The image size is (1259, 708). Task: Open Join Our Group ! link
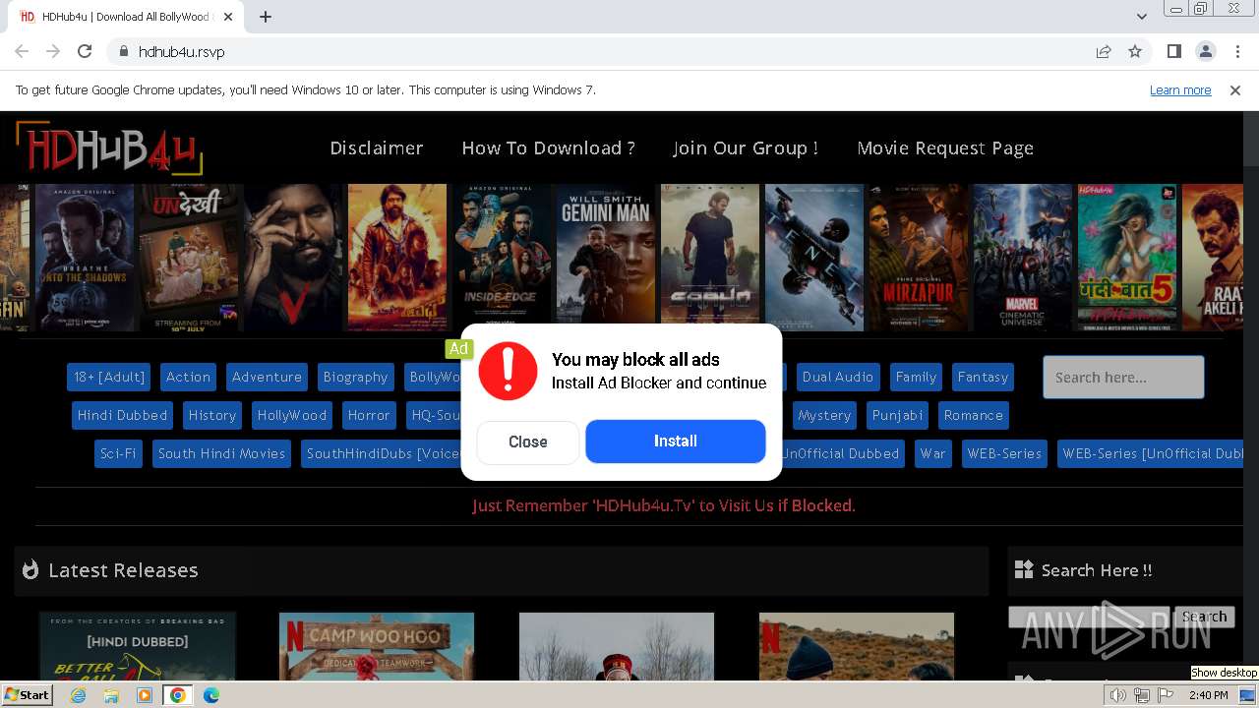coord(747,148)
